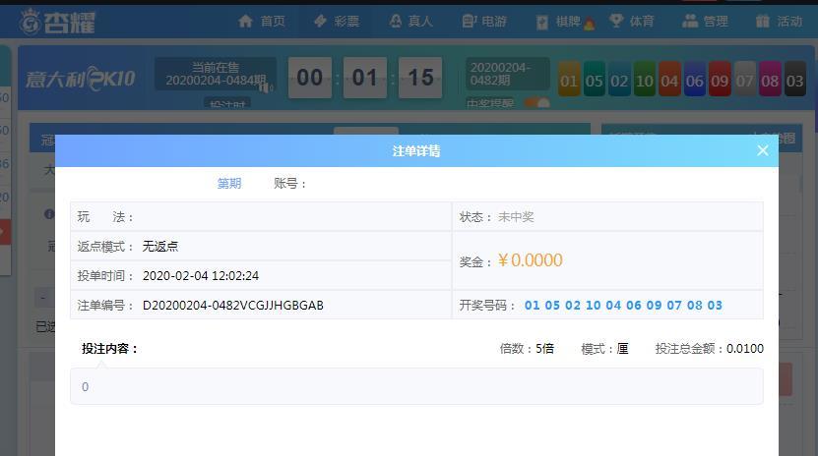Click the 注单编号 order number text
818x456 pixels.
pyautogui.click(x=232, y=305)
